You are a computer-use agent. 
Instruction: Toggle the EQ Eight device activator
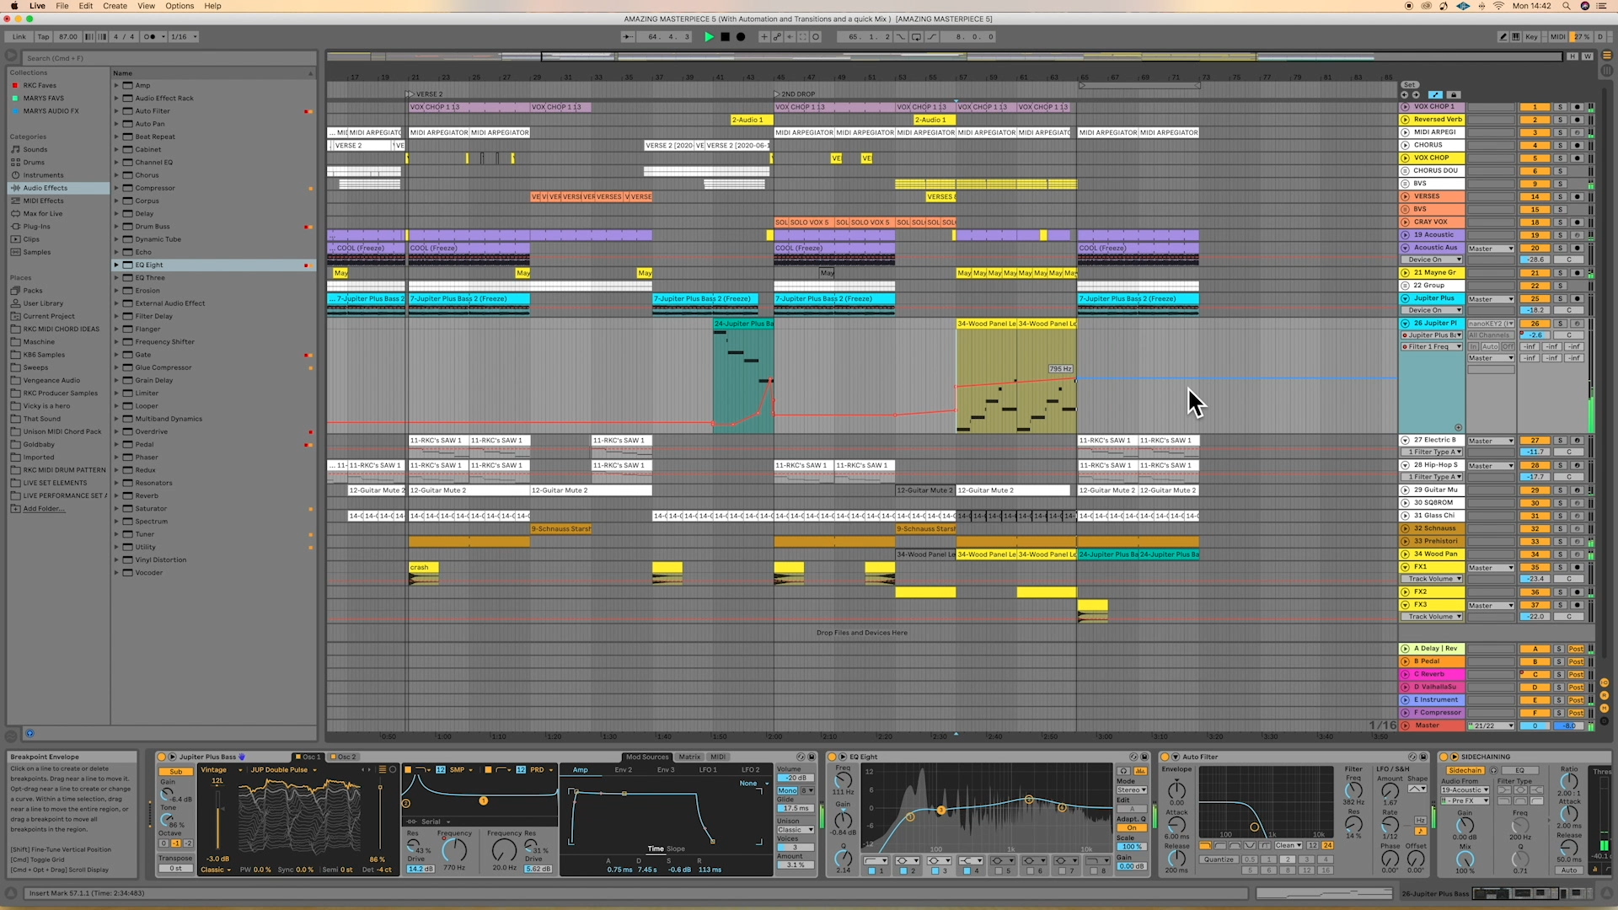832,757
